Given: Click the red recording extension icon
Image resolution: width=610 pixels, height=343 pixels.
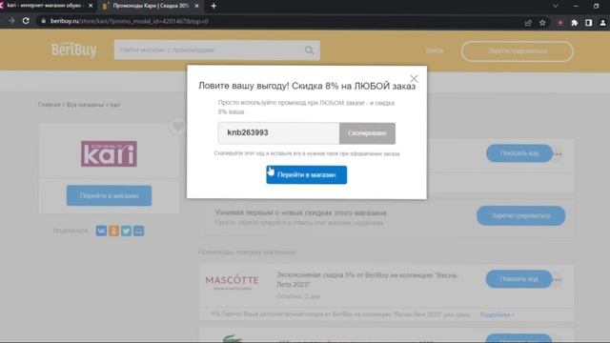Looking at the screenshot, I should tap(560, 23).
